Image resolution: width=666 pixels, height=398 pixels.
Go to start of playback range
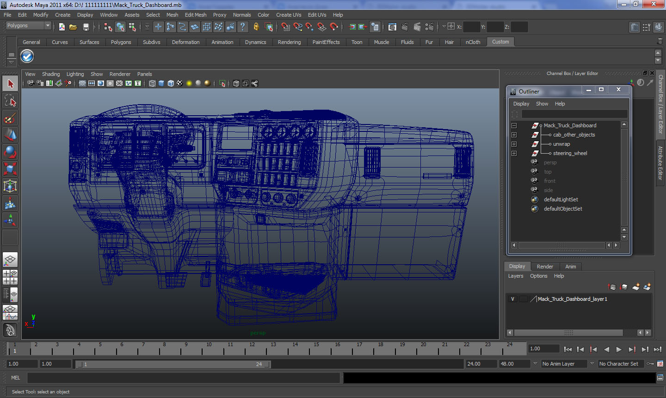pos(568,349)
